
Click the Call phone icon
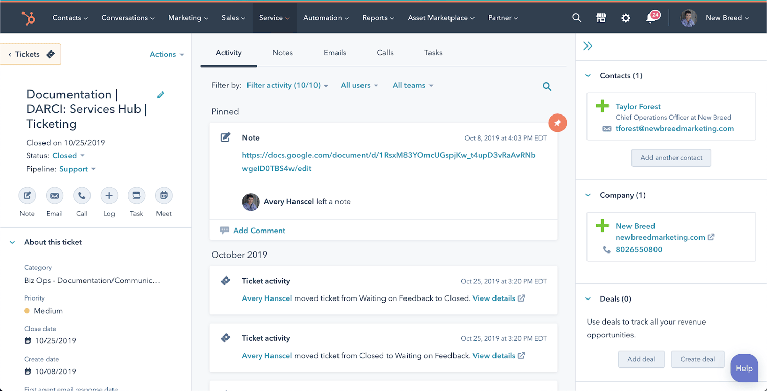click(82, 196)
